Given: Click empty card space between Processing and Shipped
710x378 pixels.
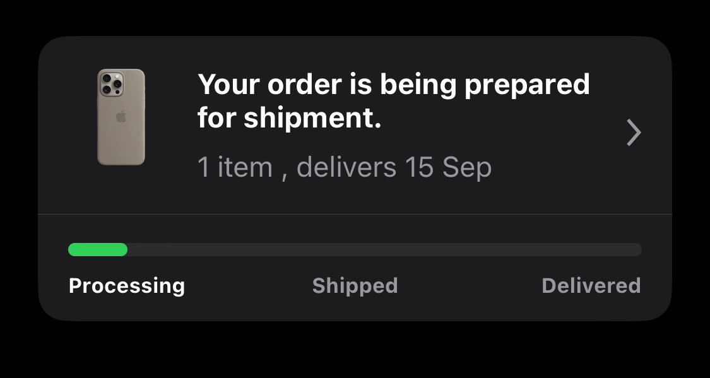Looking at the screenshot, I should coord(248,286).
